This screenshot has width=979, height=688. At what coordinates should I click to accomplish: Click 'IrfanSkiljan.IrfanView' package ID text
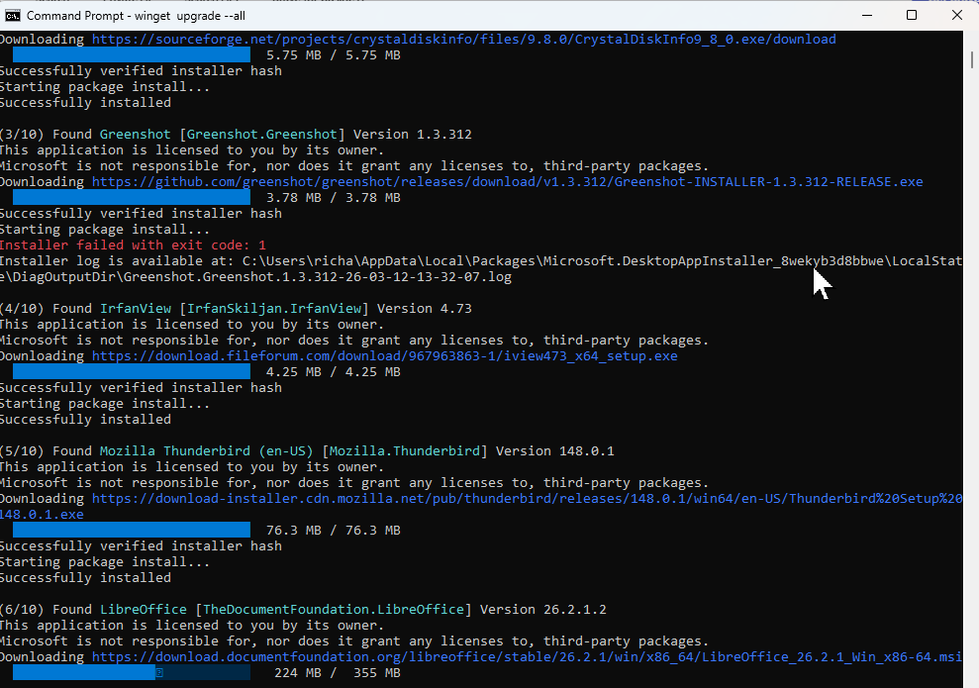[274, 309]
